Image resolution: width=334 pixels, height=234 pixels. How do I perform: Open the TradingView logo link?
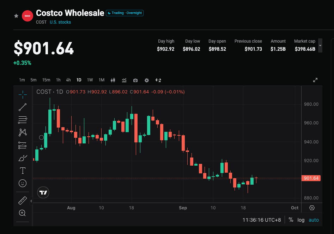pyautogui.click(x=43, y=192)
